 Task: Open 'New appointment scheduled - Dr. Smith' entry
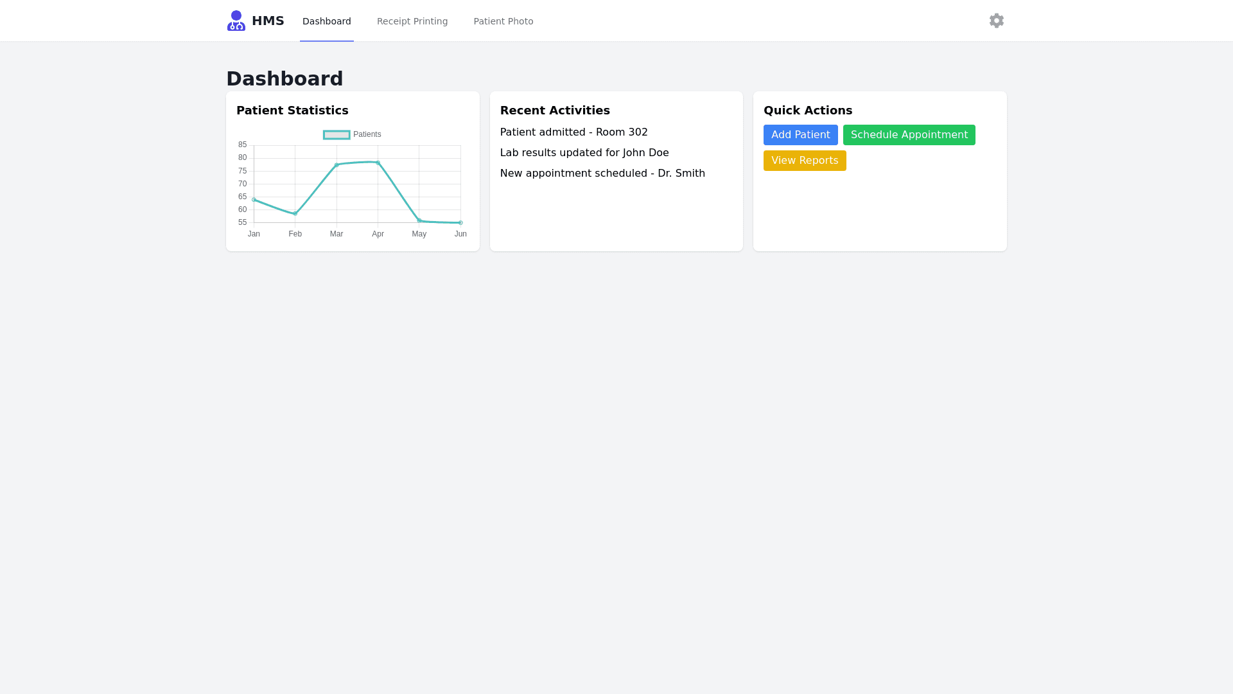click(602, 173)
